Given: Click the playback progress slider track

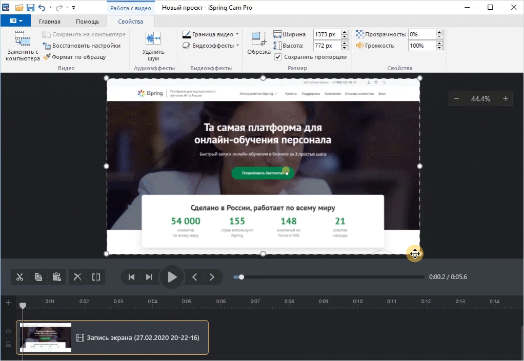Looking at the screenshot, I should 329,277.
